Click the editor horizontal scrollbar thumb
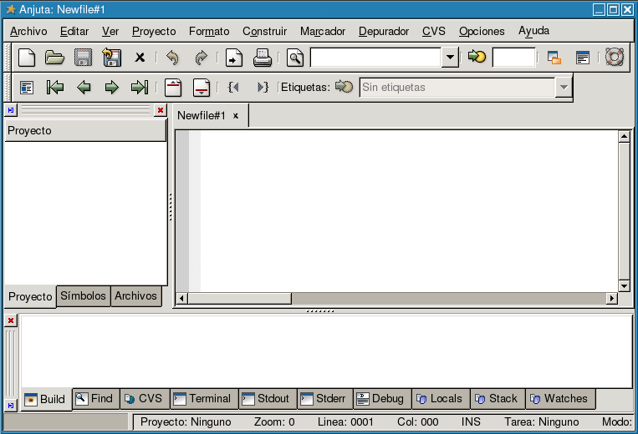Image resolution: width=638 pixels, height=434 pixels. (240, 299)
